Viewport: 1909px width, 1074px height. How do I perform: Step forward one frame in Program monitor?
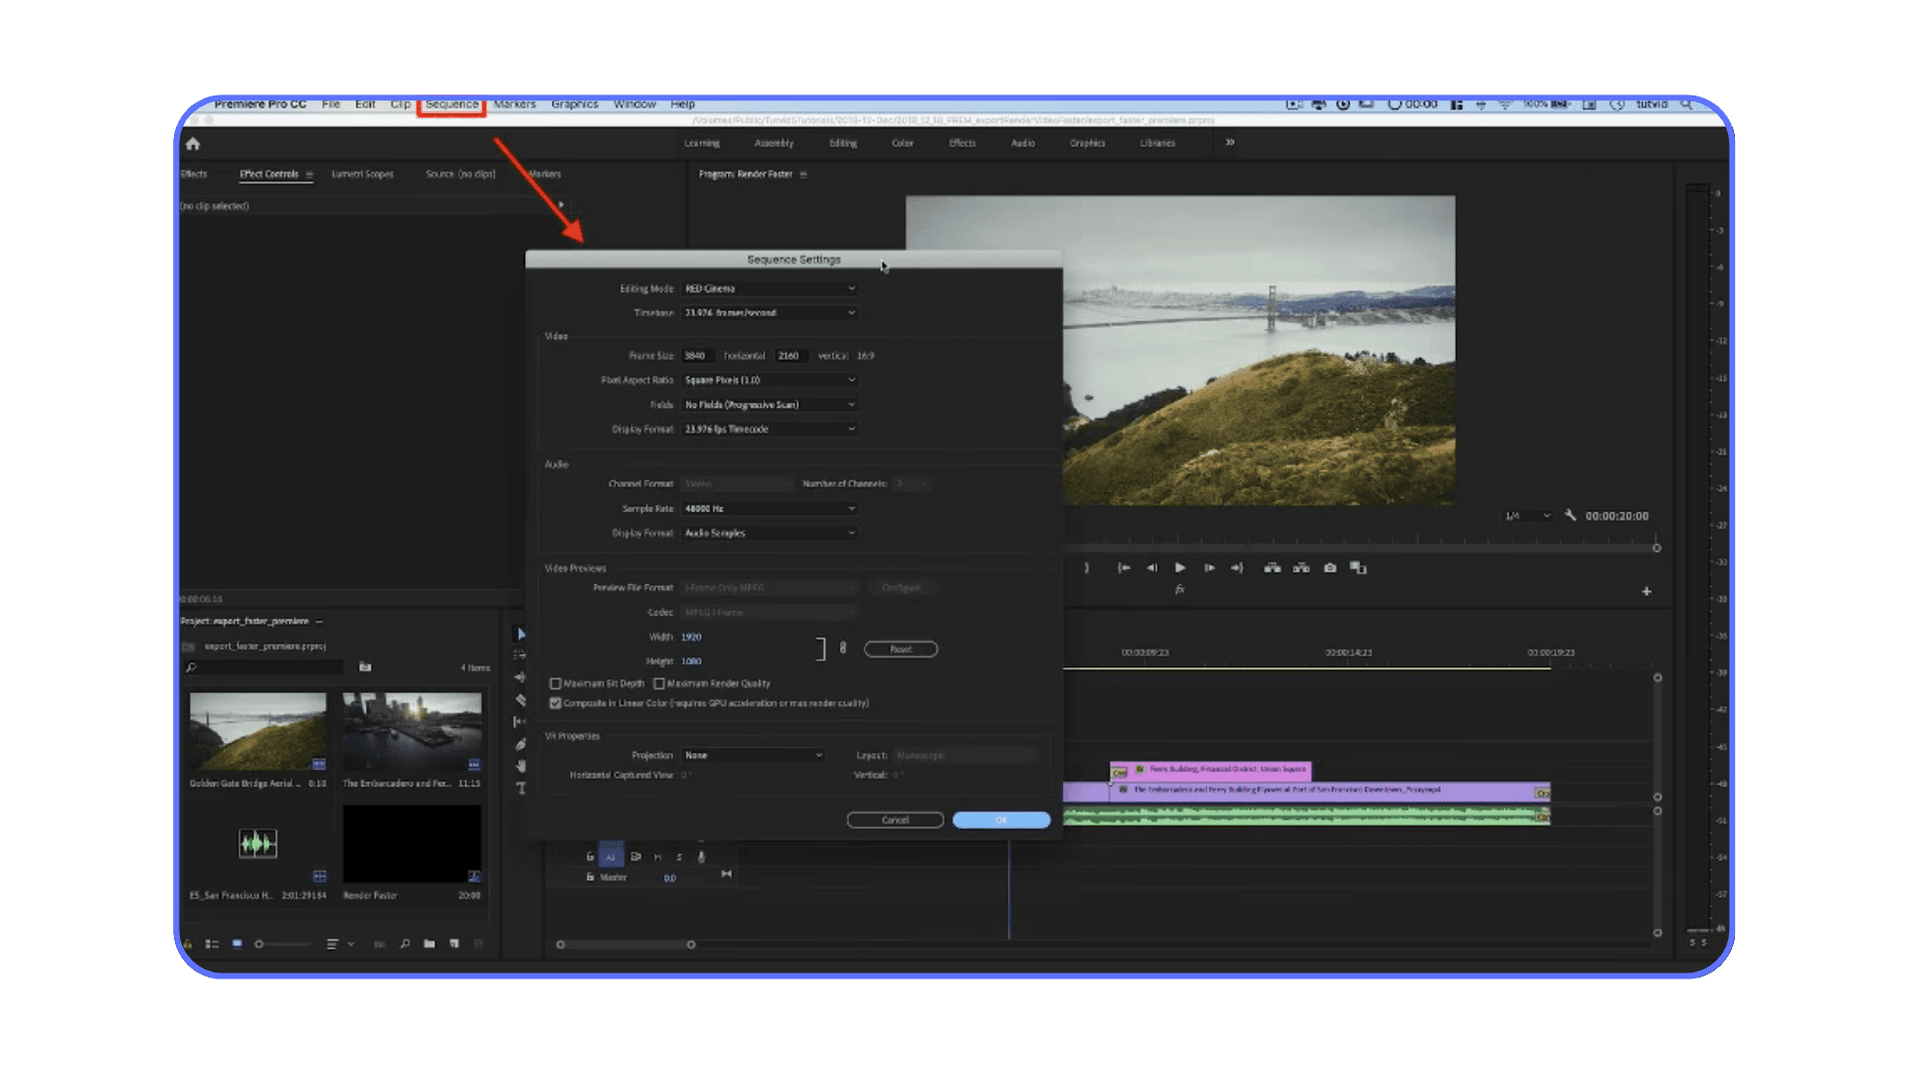click(x=1209, y=568)
